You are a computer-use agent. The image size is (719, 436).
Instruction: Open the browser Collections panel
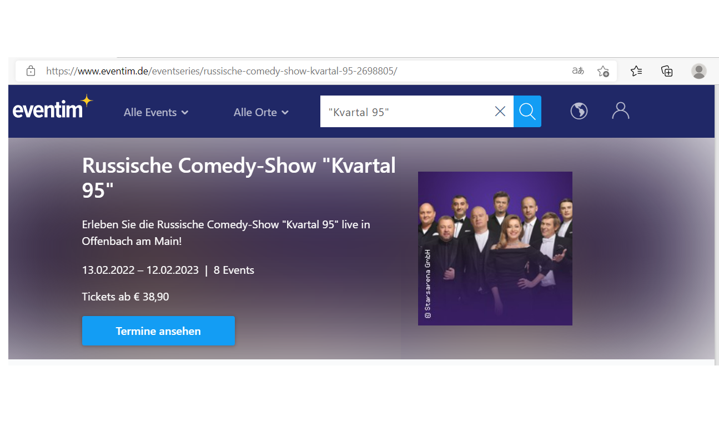point(667,71)
